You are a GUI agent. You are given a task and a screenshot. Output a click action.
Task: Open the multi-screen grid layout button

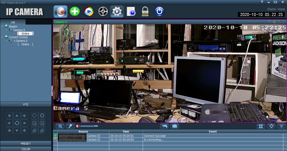click(x=261, y=126)
